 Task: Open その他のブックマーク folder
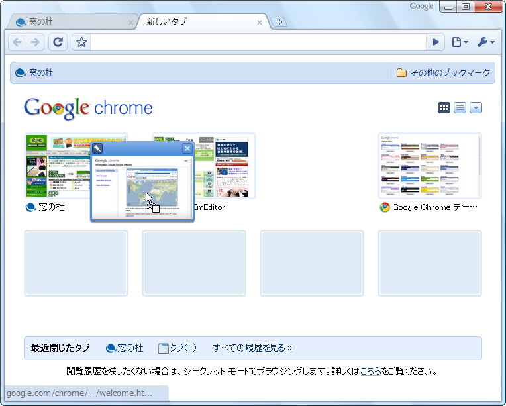[x=443, y=73]
